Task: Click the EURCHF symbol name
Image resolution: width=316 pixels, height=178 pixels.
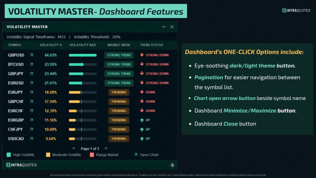Action: tap(15, 111)
